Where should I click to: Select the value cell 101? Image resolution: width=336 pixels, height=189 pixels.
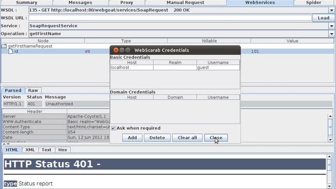coord(292,51)
